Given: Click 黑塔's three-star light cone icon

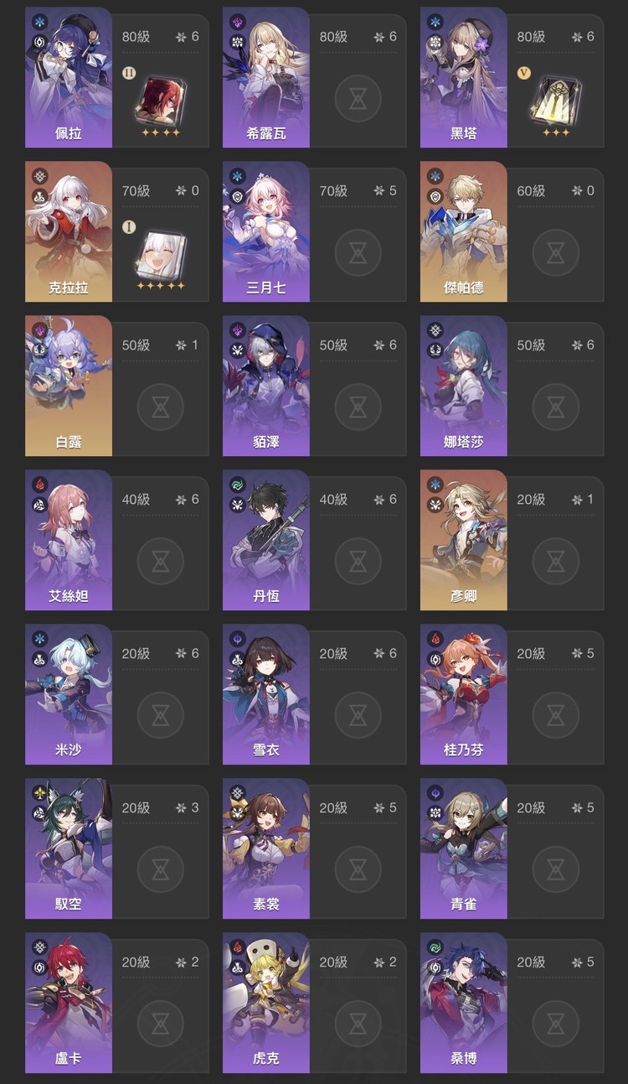Looking at the screenshot, I should point(555,99).
